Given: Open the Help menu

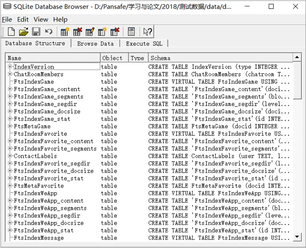Looking at the screenshot, I should tap(60, 19).
